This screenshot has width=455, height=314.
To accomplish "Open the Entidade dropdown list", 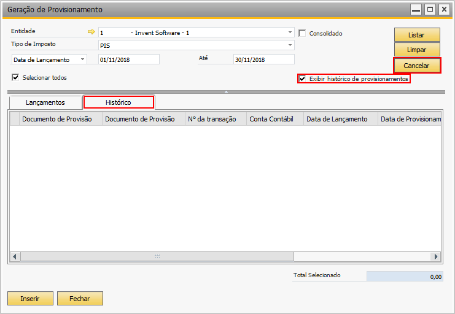I will (290, 32).
